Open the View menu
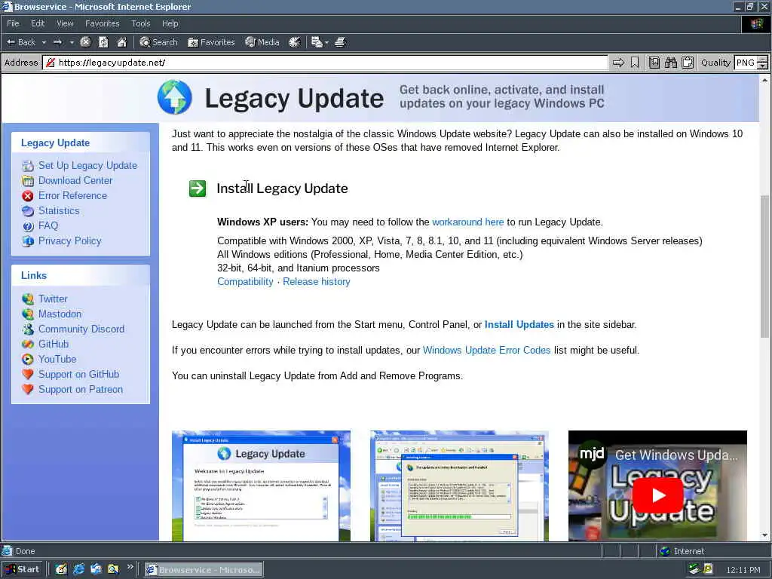The height and width of the screenshot is (579, 772). coord(65,23)
